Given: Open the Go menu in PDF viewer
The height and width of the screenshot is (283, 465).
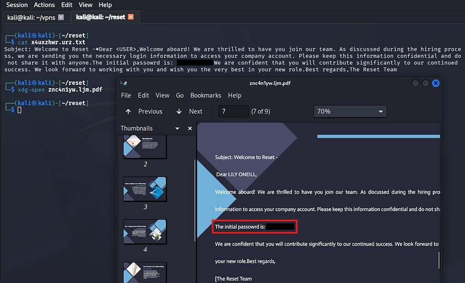Looking at the screenshot, I should tap(180, 96).
